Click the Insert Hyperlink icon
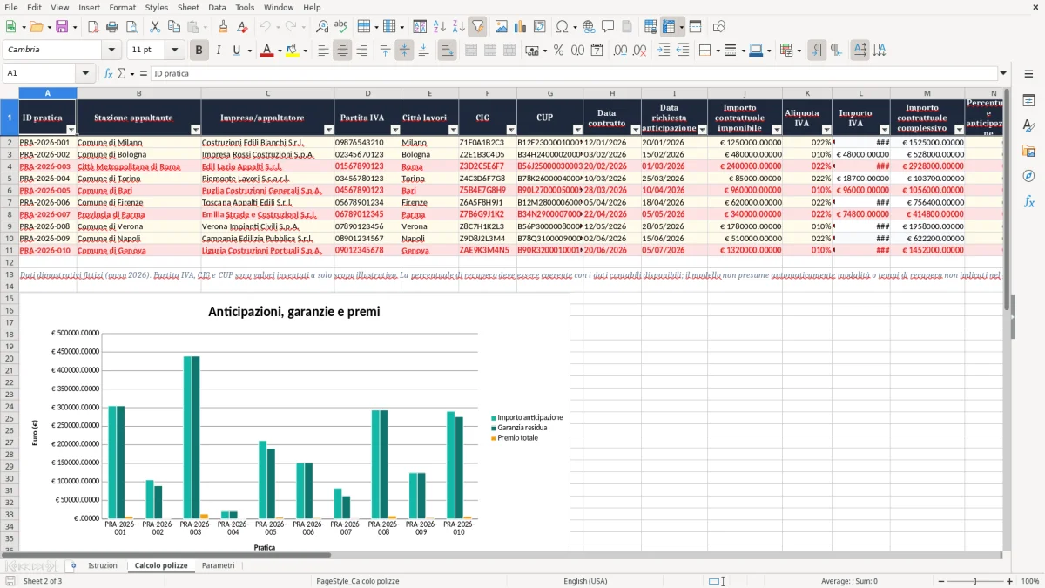This screenshot has width=1045, height=588. coord(589,27)
